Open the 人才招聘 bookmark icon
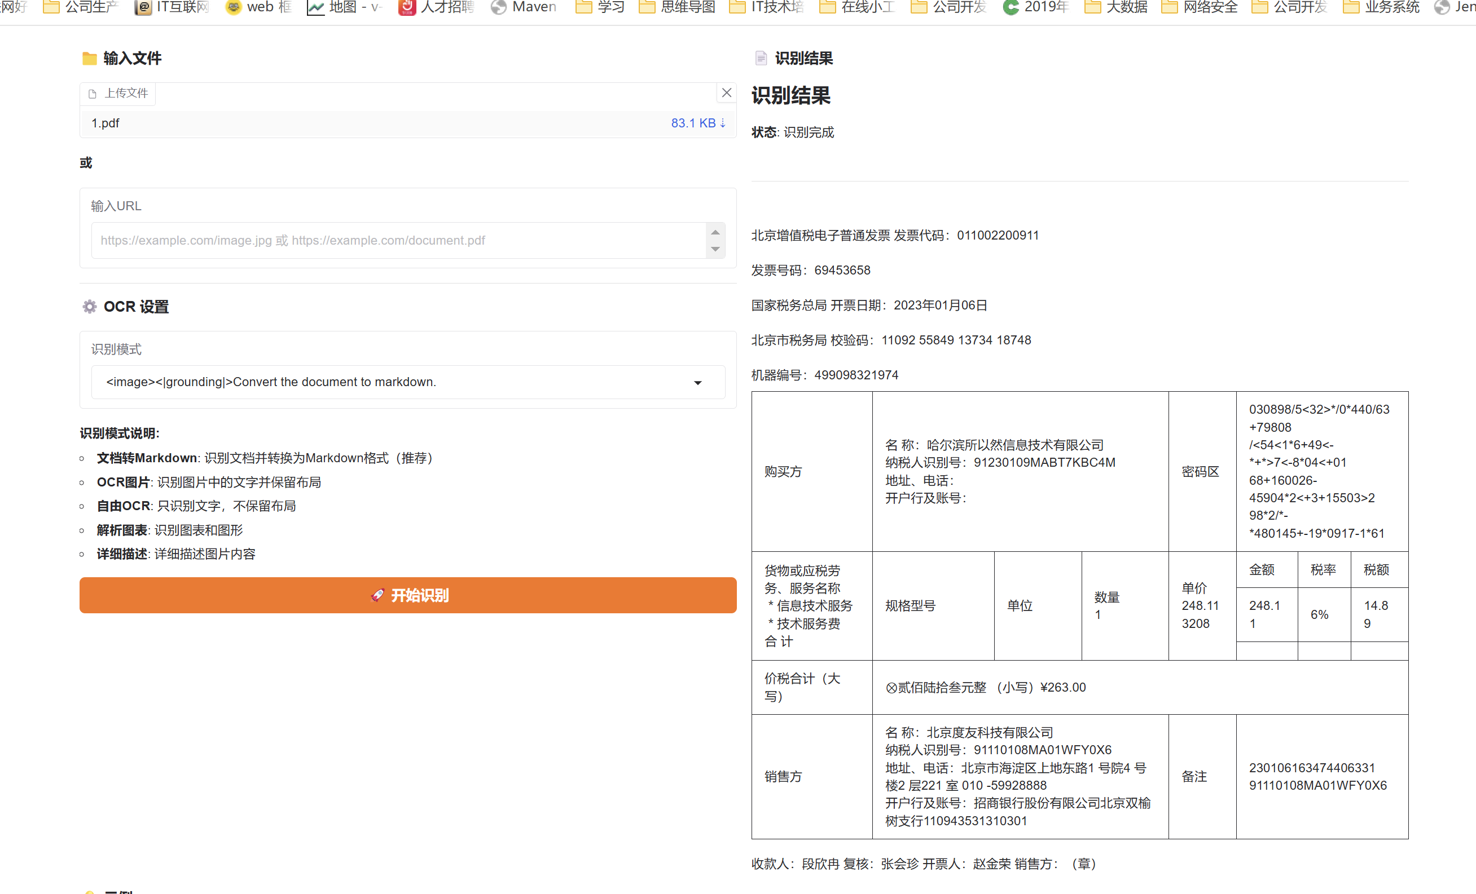Screen dimensions: 1476x894 coord(407,7)
